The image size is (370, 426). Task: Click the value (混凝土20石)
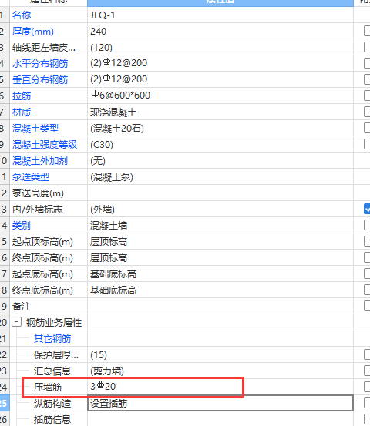coord(117,128)
